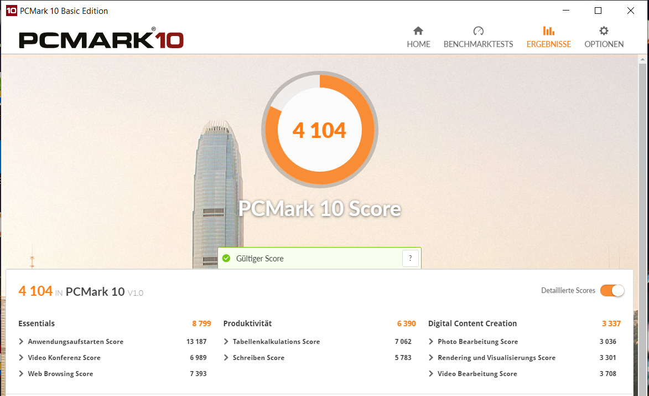This screenshot has height=396, width=649.
Task: Expand Tabellenkalkulations Score chevron
Action: click(226, 341)
